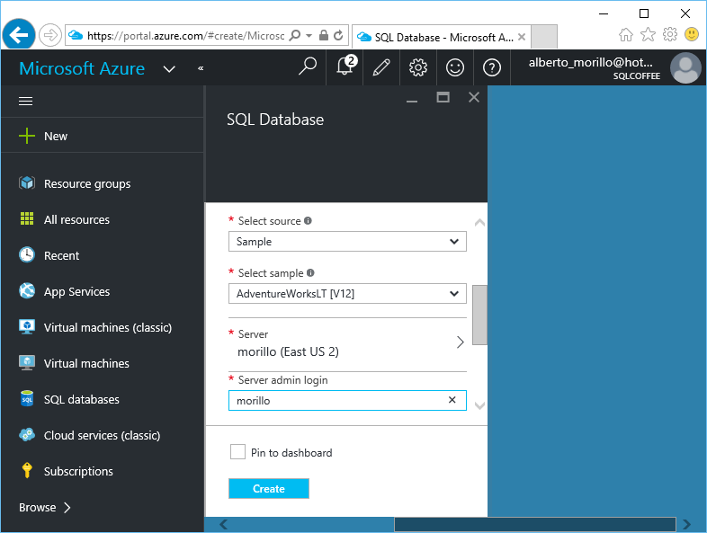The width and height of the screenshot is (707, 533).
Task: Click the Subscriptions key icon
Action: click(x=27, y=470)
